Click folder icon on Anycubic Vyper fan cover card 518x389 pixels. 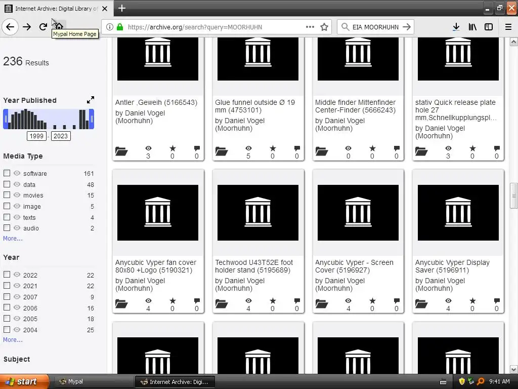click(121, 304)
